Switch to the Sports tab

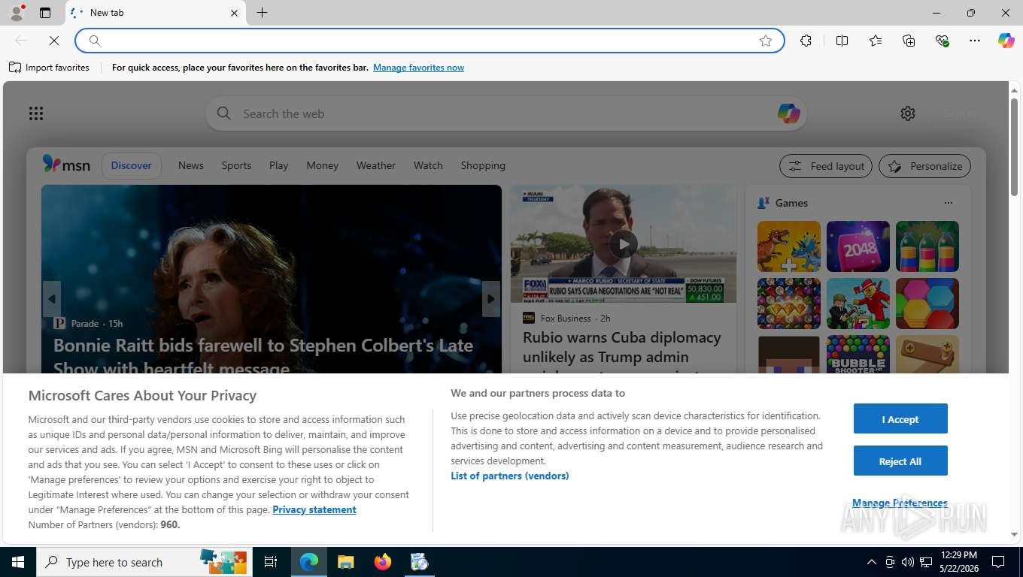coord(236,165)
